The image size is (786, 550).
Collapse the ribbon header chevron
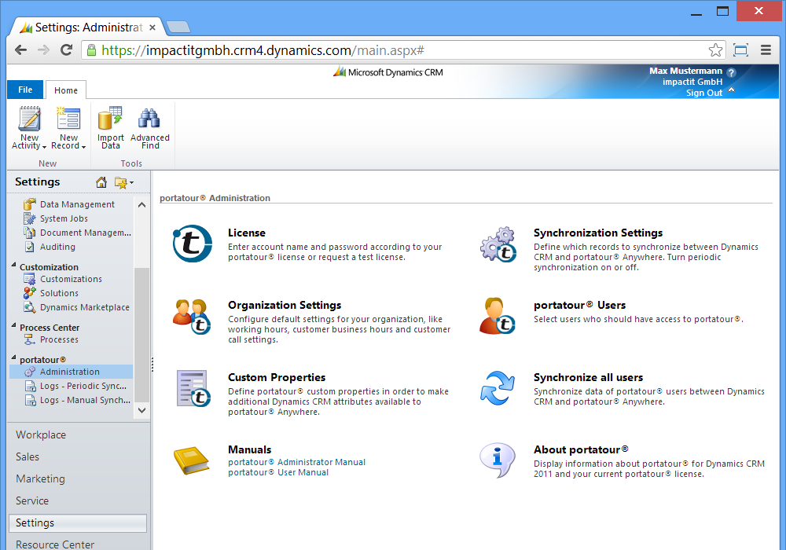pos(731,90)
